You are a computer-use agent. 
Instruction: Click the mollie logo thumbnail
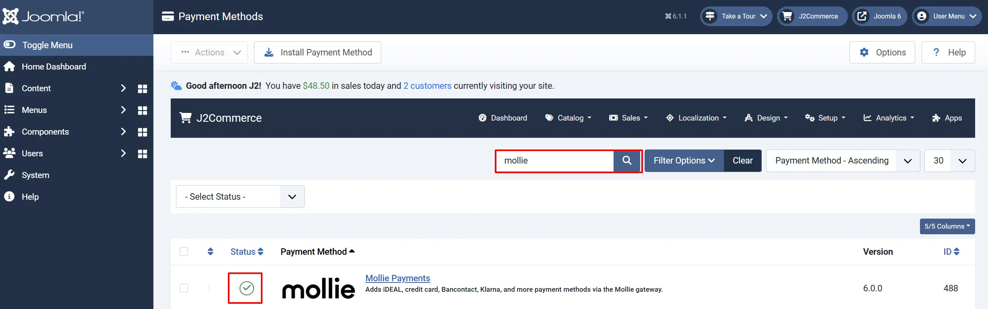(x=318, y=289)
